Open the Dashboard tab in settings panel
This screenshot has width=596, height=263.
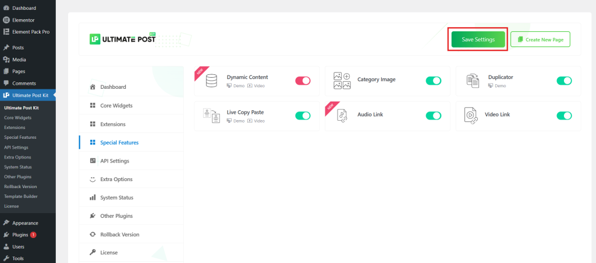click(x=131, y=87)
